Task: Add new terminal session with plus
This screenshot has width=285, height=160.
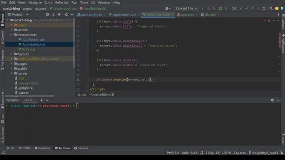Action: click(41, 100)
